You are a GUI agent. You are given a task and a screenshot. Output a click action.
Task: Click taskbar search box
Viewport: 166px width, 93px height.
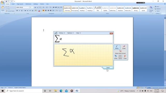tap(24, 91)
